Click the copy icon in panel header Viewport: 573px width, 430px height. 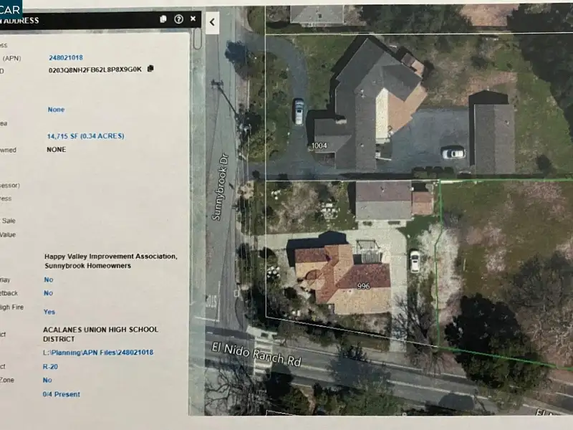(x=163, y=19)
